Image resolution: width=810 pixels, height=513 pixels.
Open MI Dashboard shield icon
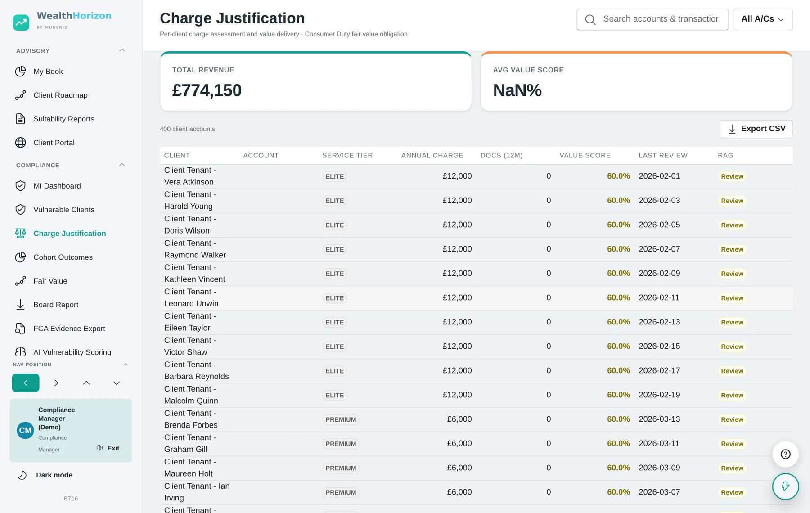click(20, 186)
